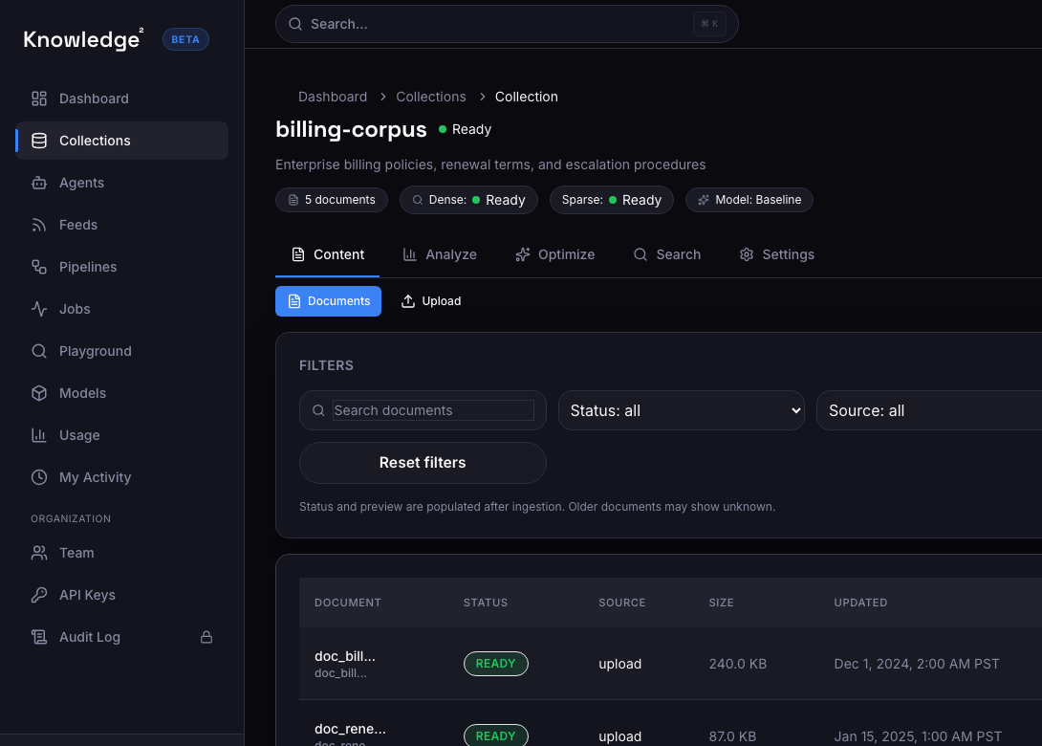View the Models section
Viewport: 1042px width, 746px height.
pyautogui.click(x=82, y=393)
